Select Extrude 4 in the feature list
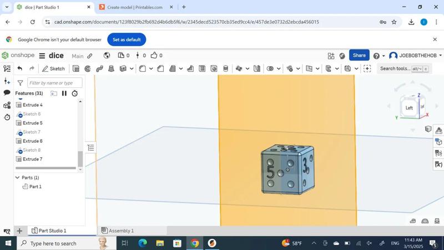This screenshot has width=444, height=250. [33, 105]
